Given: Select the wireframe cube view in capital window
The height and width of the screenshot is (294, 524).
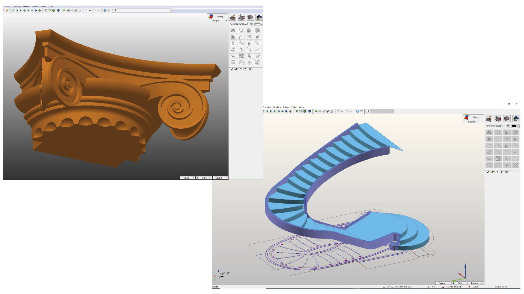Looking at the screenshot, I should pos(46,11).
